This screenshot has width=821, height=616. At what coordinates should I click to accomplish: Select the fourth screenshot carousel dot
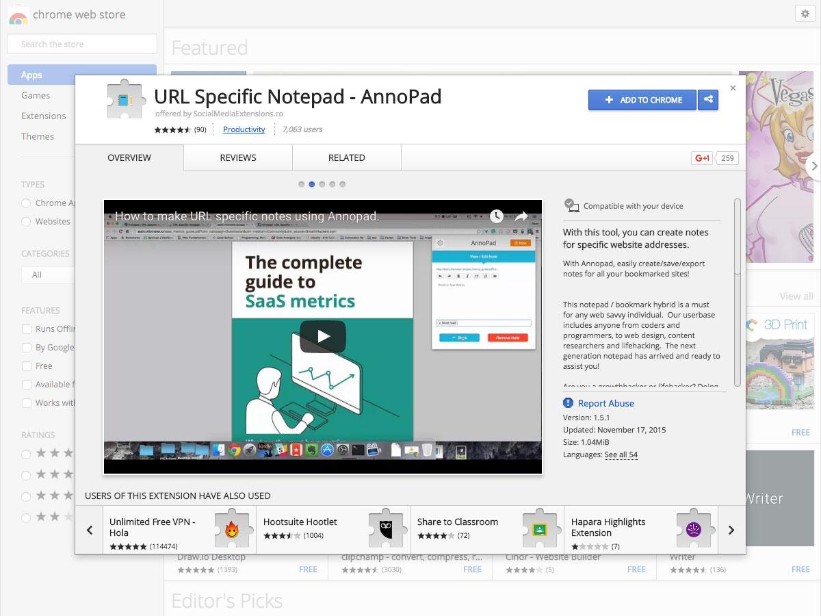pyautogui.click(x=333, y=184)
